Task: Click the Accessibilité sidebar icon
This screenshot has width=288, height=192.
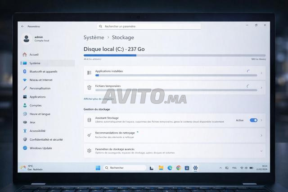Action: coord(25,131)
